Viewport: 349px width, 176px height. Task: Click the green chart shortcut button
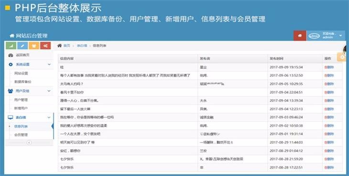11,46
